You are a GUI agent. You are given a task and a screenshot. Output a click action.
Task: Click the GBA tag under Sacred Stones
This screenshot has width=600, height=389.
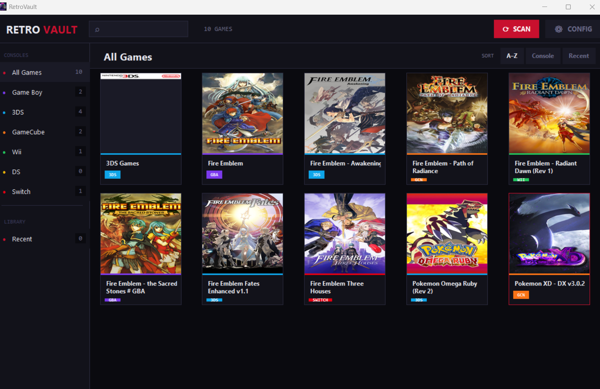click(x=113, y=300)
